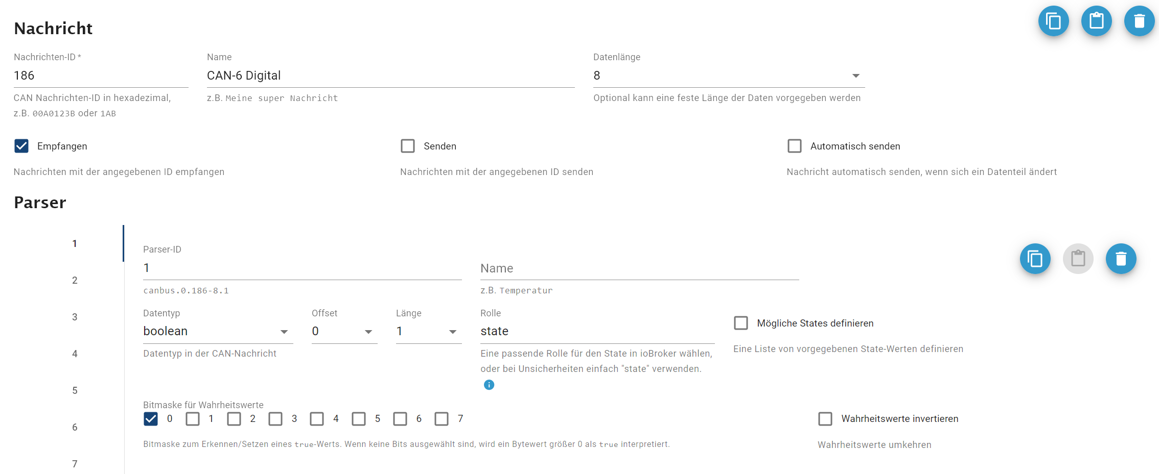The width and height of the screenshot is (1159, 474).
Task: Copy the parser 1 configuration
Action: [x=1035, y=259]
